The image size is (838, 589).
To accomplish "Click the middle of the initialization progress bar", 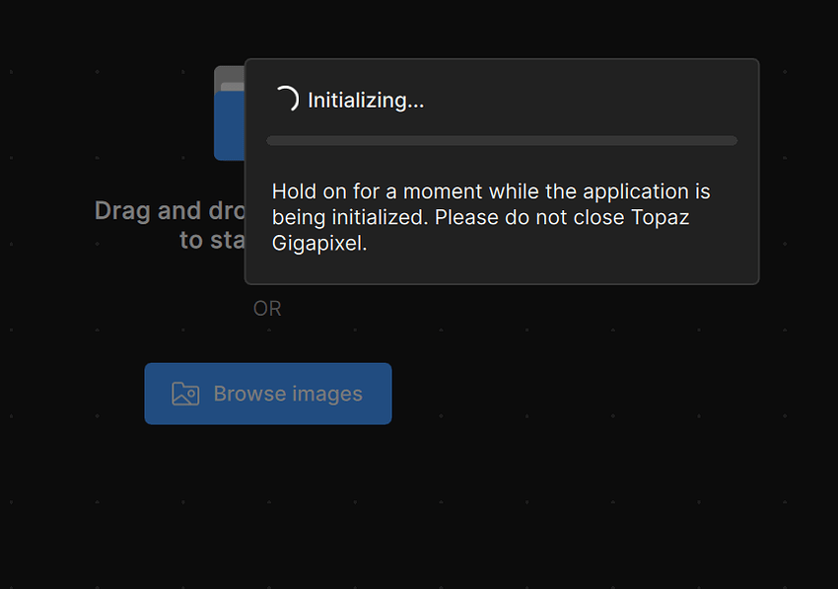I will tap(502, 141).
